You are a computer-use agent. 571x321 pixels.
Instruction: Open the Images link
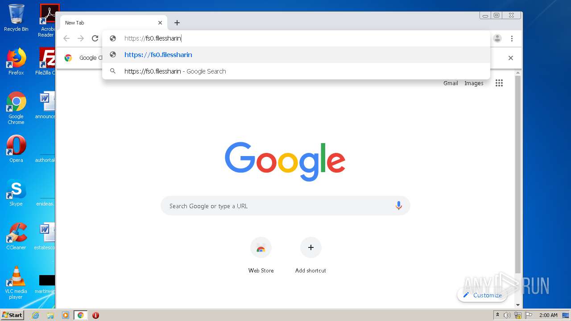[474, 83]
